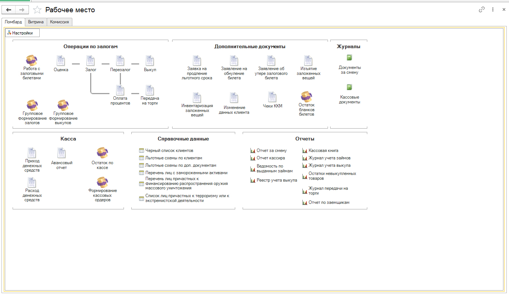Open Чеки ККМ icon
The width and height of the screenshot is (509, 295).
coord(273,97)
